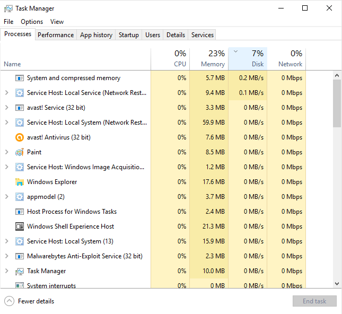Select the Processes tab
The image size is (342, 314).
17,34
